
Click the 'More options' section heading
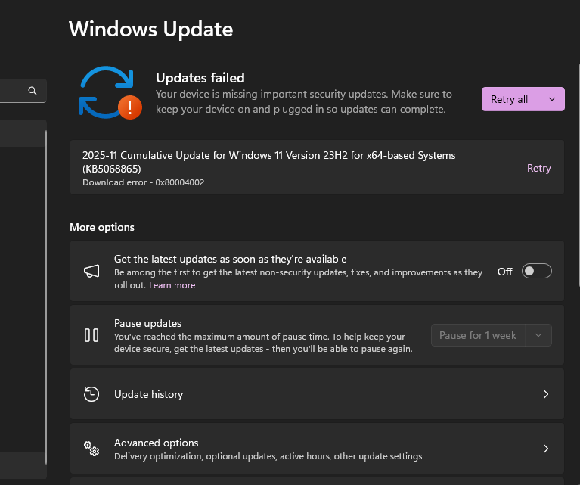pos(102,227)
